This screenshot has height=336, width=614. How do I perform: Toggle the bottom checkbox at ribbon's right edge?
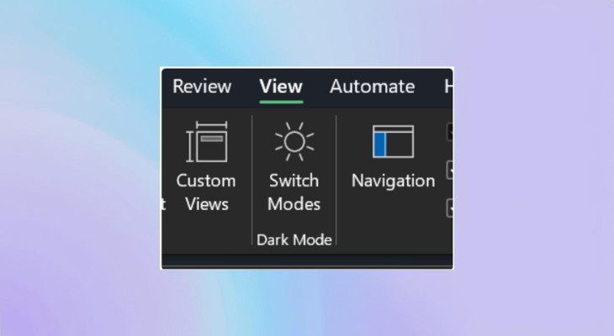pos(450,208)
